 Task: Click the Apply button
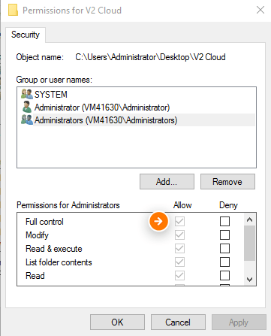(239, 322)
